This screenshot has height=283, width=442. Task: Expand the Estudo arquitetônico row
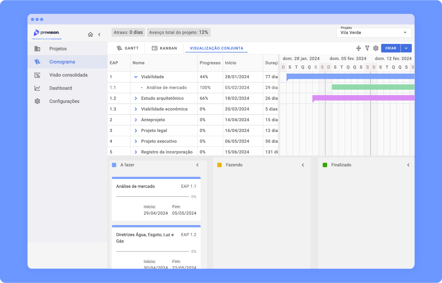tap(136, 98)
